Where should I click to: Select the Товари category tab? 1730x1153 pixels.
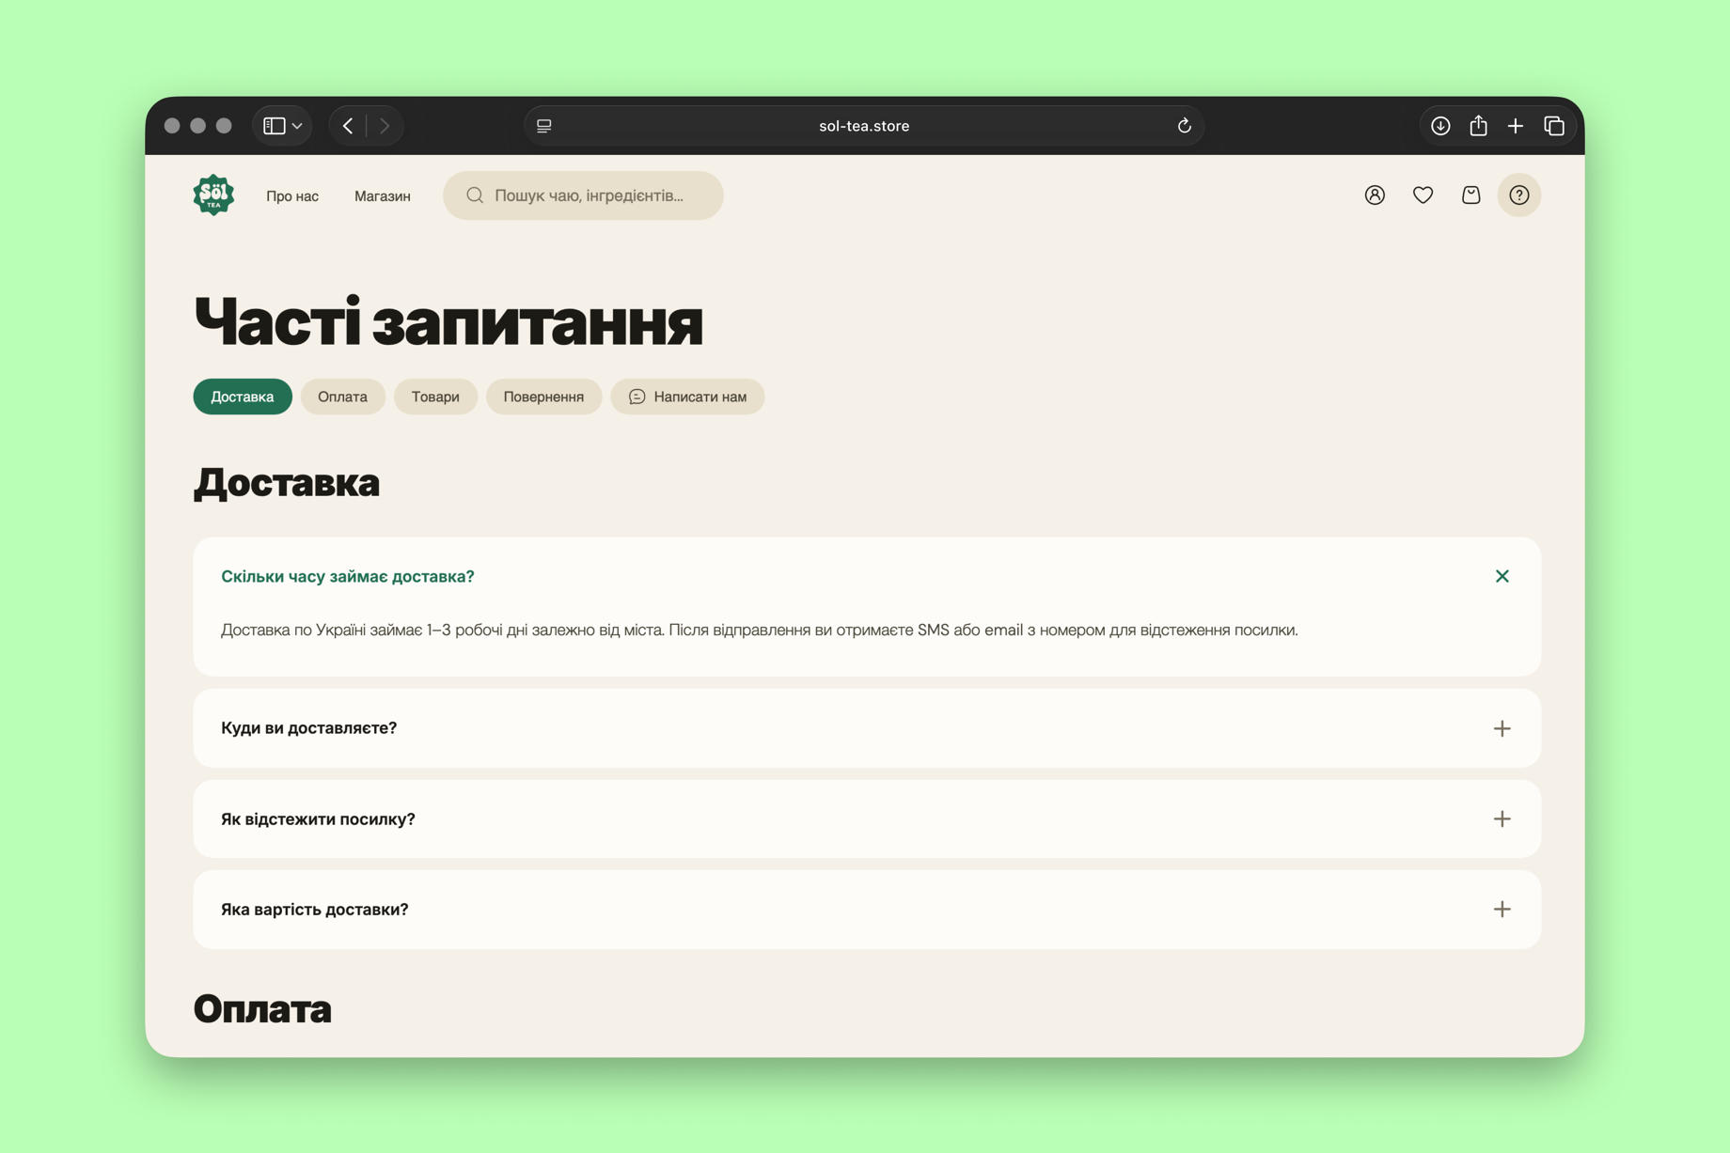[x=435, y=397]
